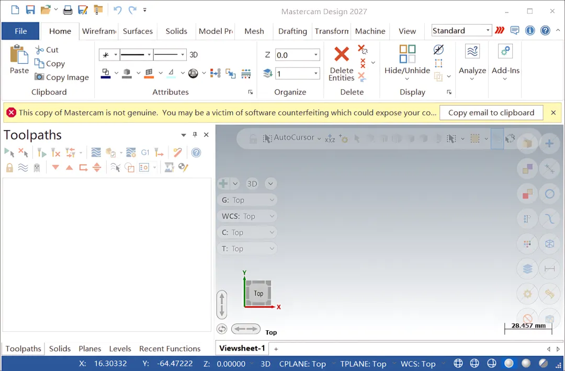565x371 pixels.
Task: Open the Standard interface dropdown
Action: (x=461, y=31)
